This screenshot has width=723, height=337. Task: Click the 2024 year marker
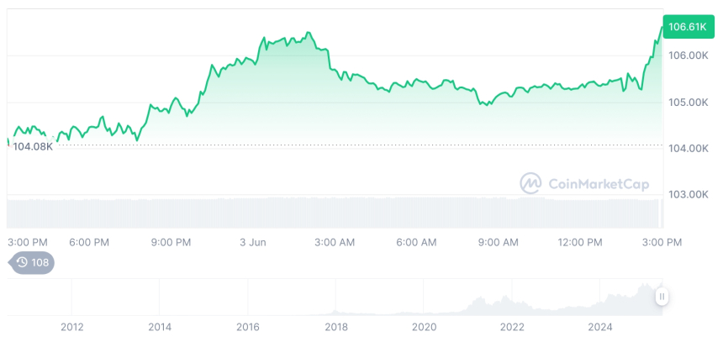(600, 327)
